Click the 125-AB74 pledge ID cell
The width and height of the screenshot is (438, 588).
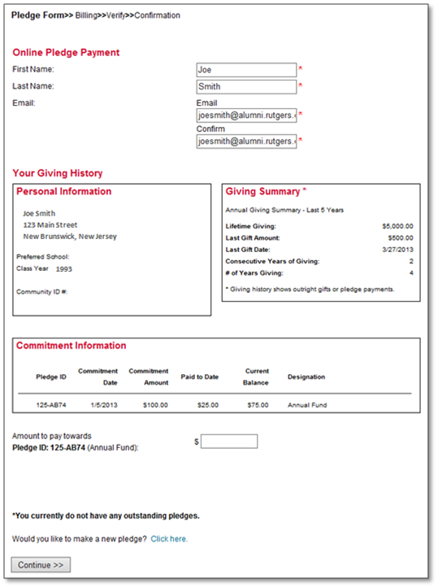coord(51,405)
